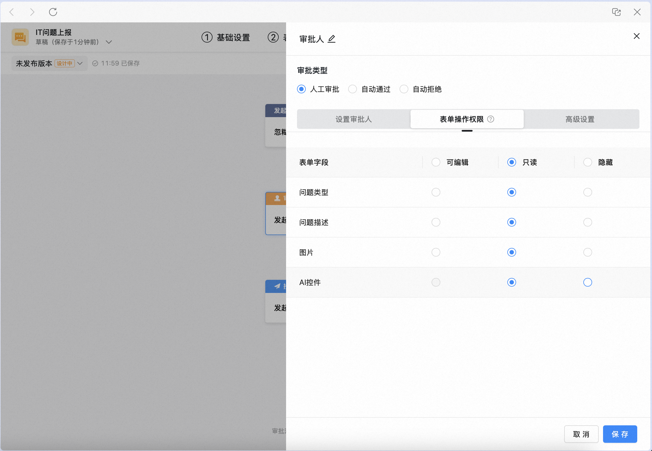Hide the AI控件 field

[587, 282]
